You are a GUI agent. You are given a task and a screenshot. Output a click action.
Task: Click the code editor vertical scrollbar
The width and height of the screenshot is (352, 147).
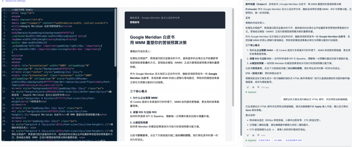tap(115, 38)
